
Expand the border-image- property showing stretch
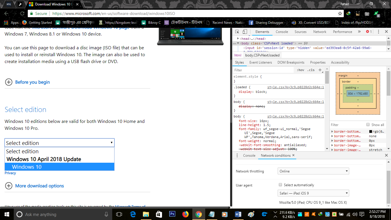(332, 150)
